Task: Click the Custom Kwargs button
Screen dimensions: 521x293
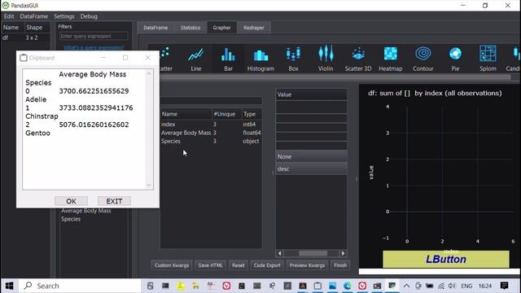Action: 172,265
